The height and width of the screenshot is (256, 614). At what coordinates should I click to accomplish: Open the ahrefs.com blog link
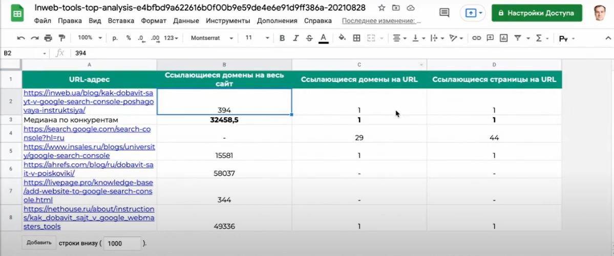click(x=88, y=169)
